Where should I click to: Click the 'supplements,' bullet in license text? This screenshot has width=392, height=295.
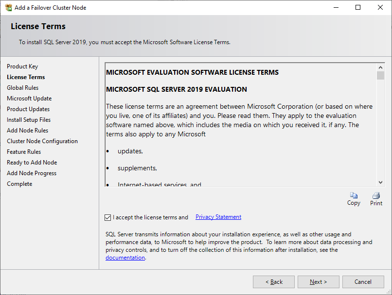(137, 168)
